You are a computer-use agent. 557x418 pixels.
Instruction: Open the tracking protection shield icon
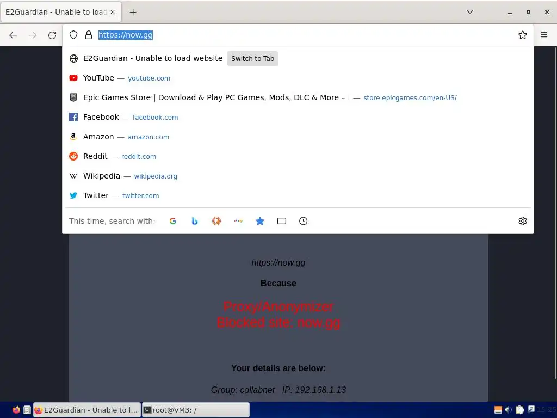tap(73, 35)
